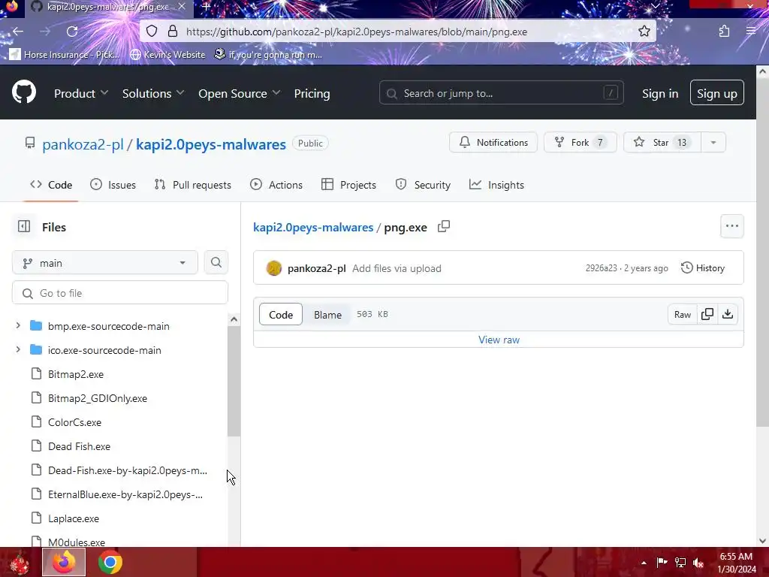Select the Code repository tab
Image resolution: width=769 pixels, height=577 pixels.
pyautogui.click(x=51, y=185)
